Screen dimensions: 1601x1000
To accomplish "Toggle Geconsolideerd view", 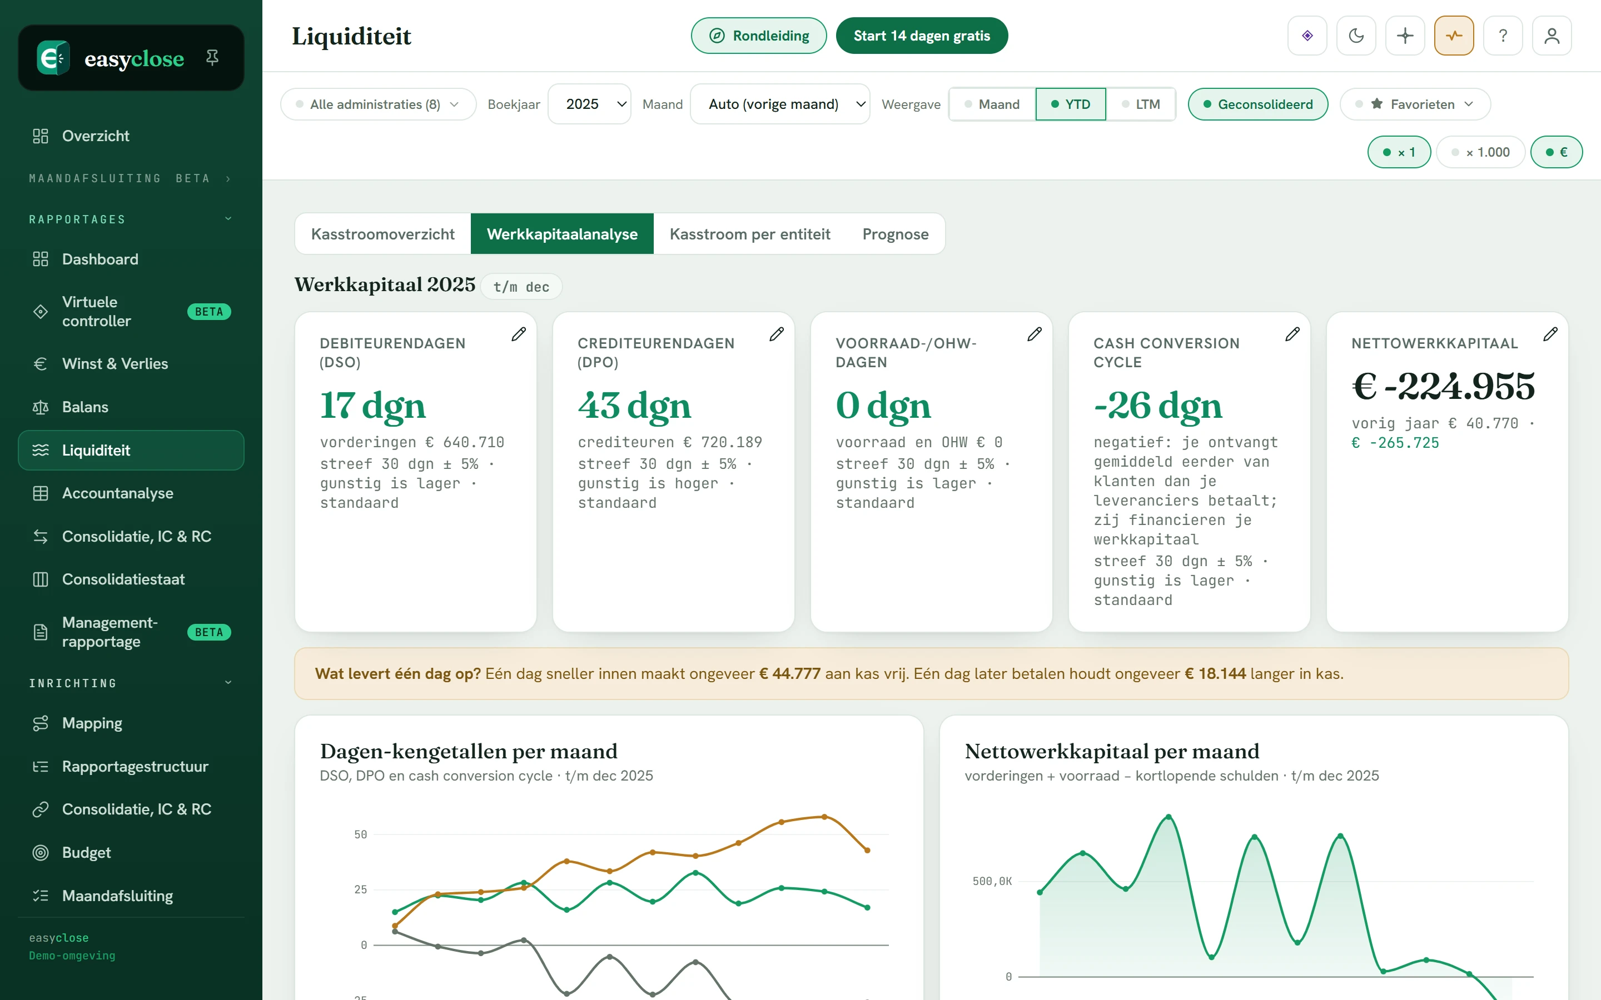I will (1257, 104).
